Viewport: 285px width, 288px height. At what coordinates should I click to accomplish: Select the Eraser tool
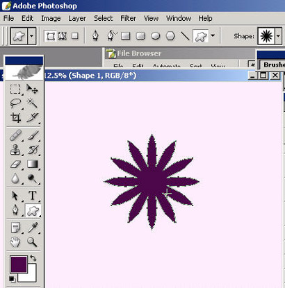15,164
